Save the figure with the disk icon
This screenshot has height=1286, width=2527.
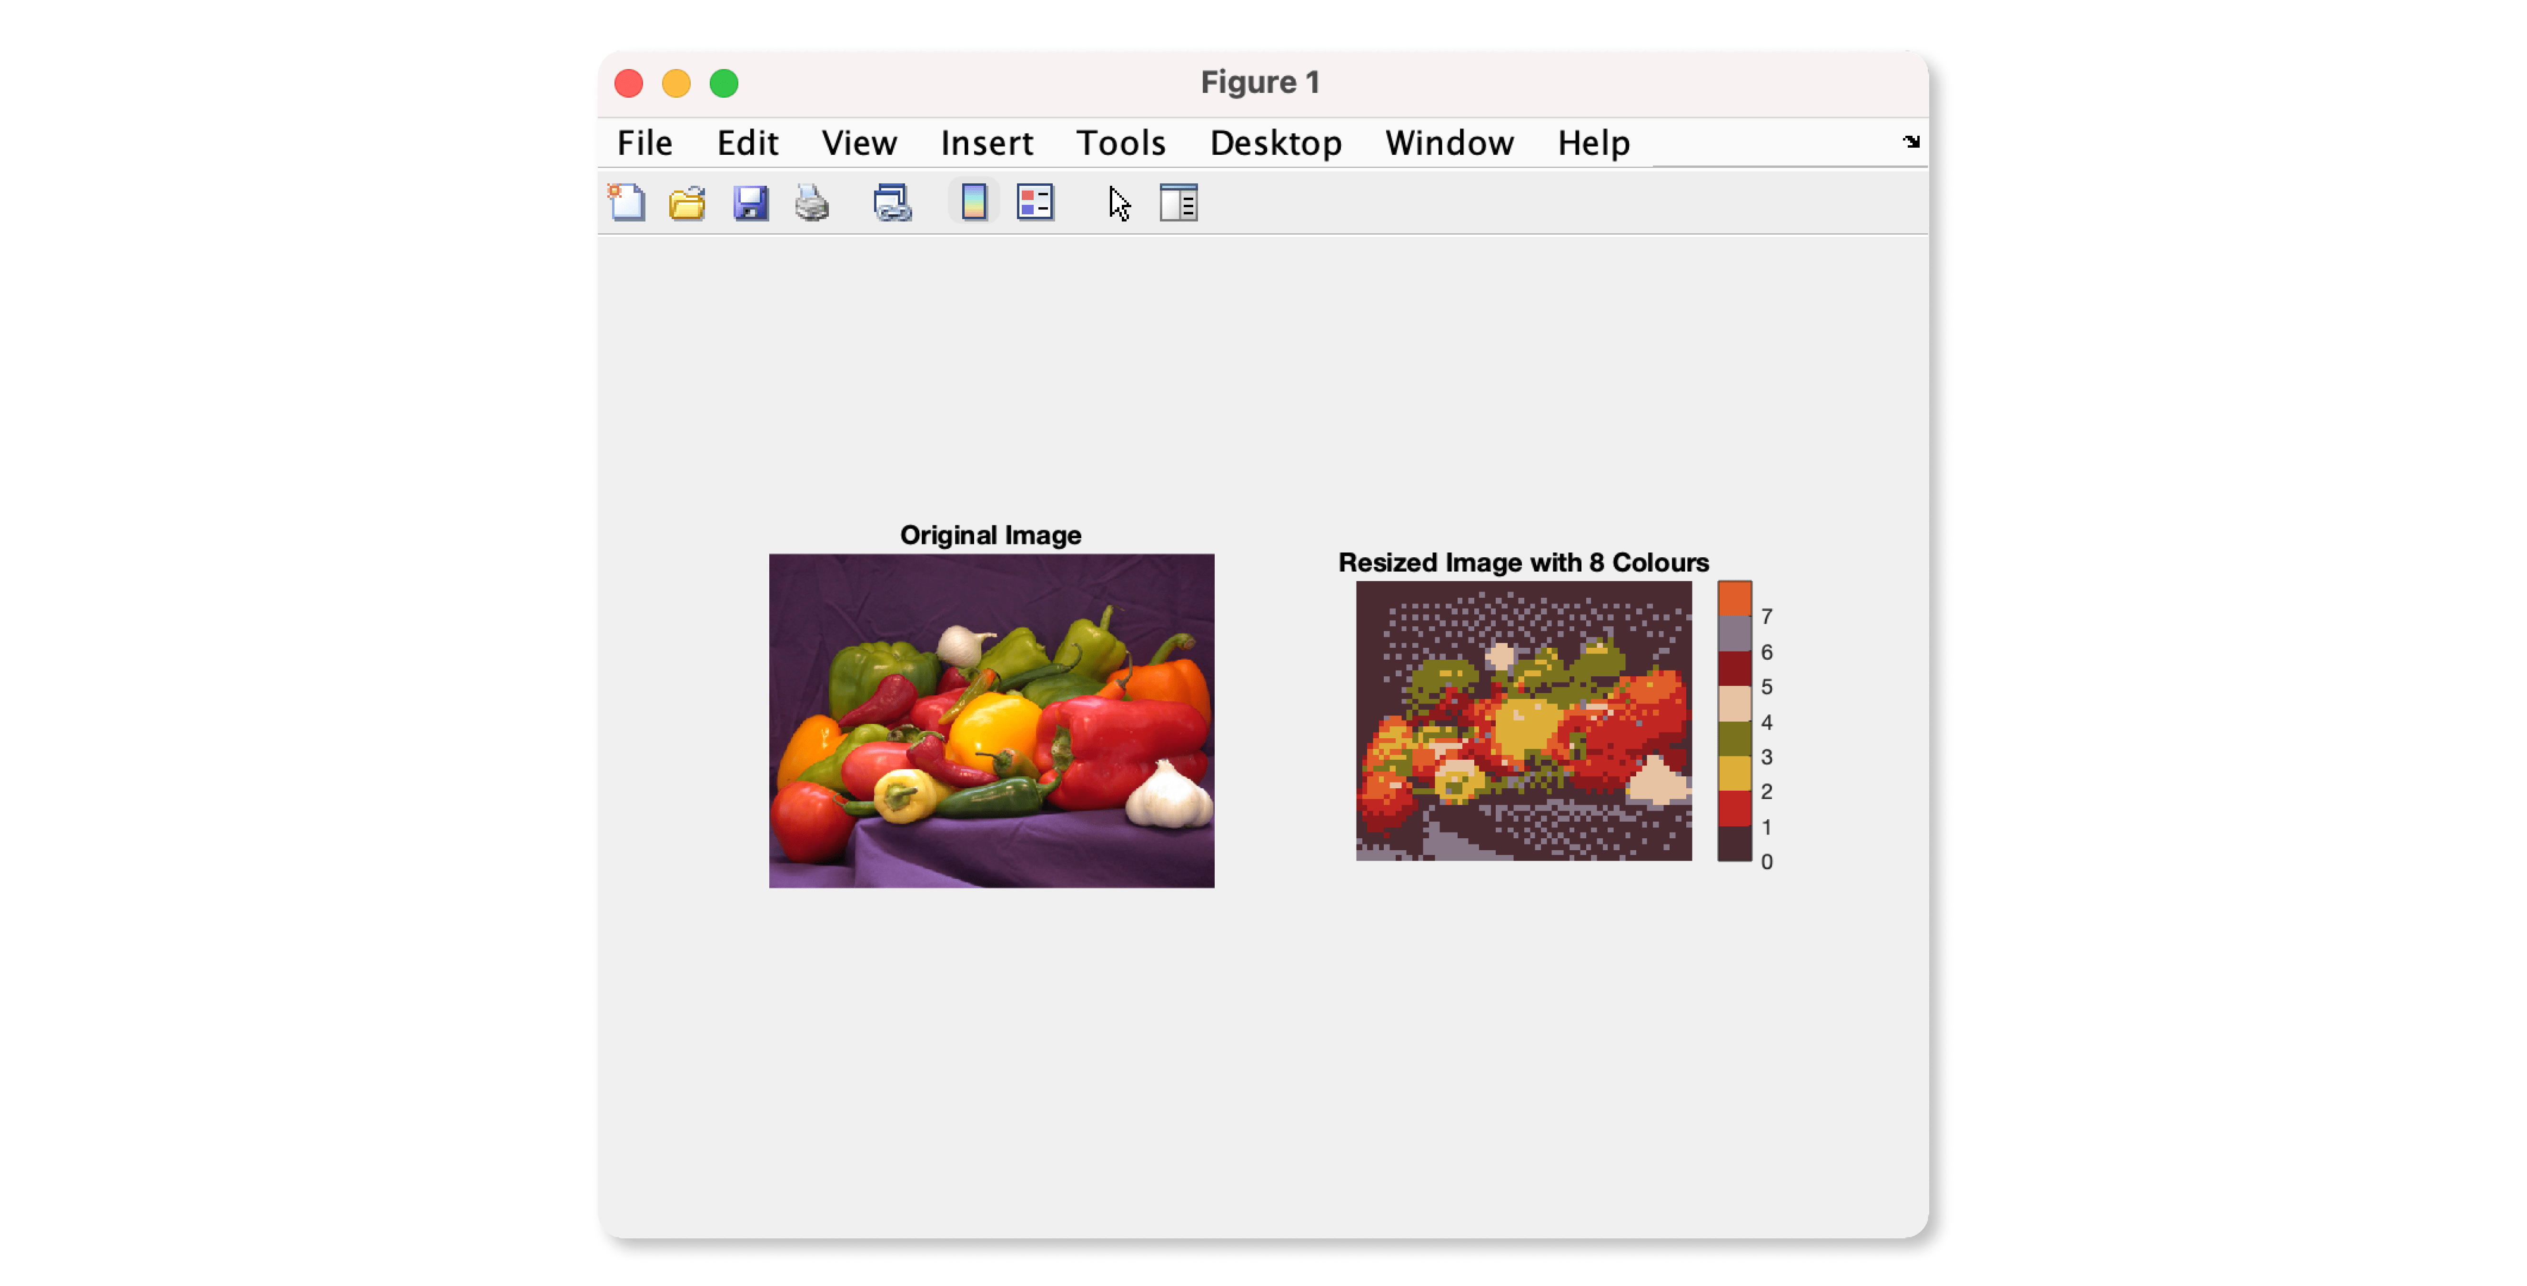click(x=751, y=202)
